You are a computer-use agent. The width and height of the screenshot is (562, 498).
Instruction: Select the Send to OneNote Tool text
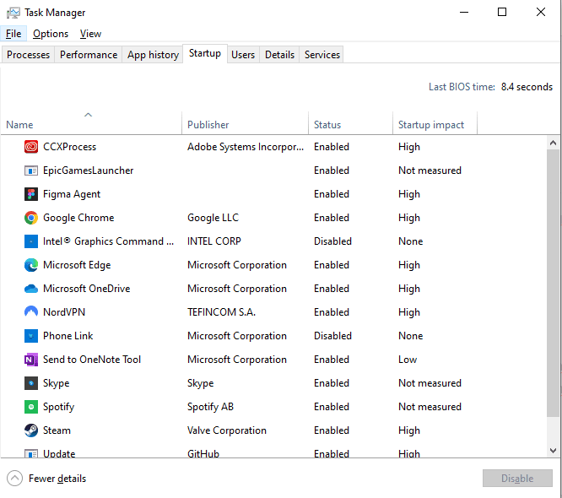(92, 360)
